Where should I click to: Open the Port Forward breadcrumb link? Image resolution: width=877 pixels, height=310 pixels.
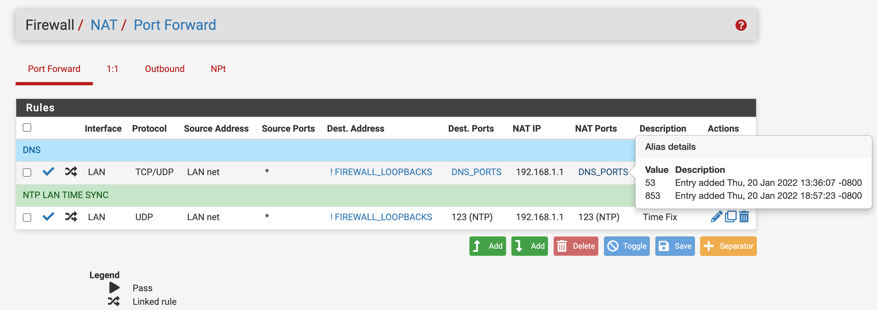(175, 25)
